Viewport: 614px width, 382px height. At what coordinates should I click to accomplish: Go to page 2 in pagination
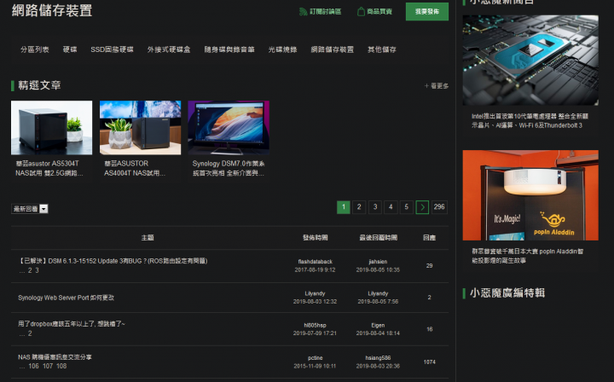359,207
